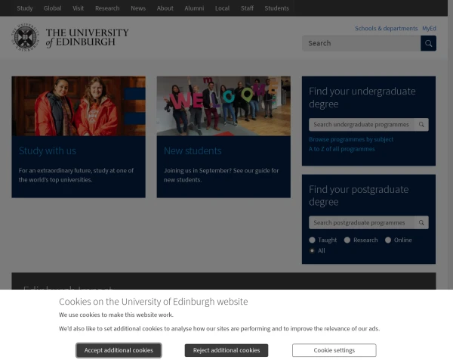The width and height of the screenshot is (453, 363).
Task: Select the Taught radio button
Action: click(x=312, y=240)
